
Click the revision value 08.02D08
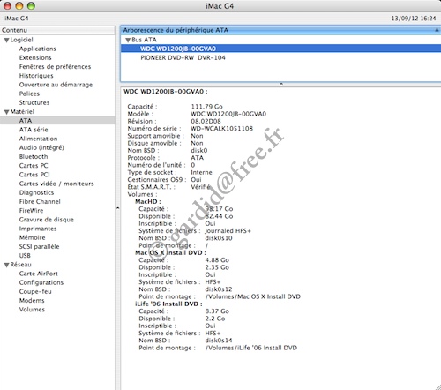click(x=206, y=121)
